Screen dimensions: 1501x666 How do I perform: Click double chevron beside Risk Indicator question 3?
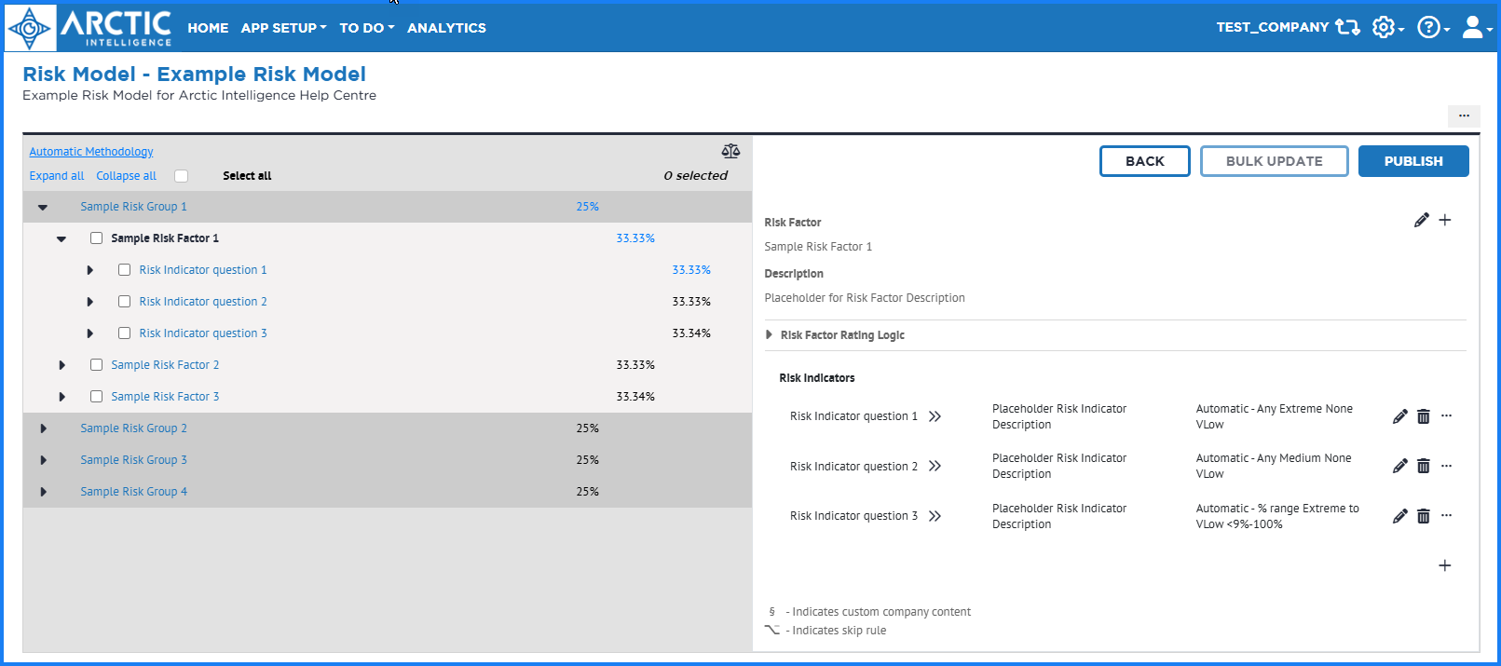click(935, 516)
